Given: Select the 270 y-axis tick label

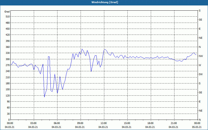Looking at the screenshot, I should [x=8, y=65].
